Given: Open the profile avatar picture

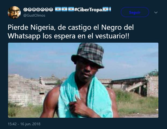Looking at the screenshot, I should point(14,12).
